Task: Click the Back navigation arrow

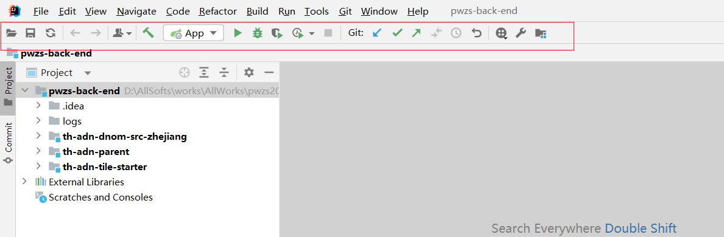Action: [75, 33]
